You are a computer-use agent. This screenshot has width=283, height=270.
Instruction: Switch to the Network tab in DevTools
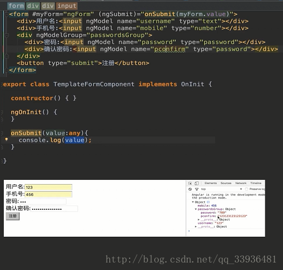241,183
